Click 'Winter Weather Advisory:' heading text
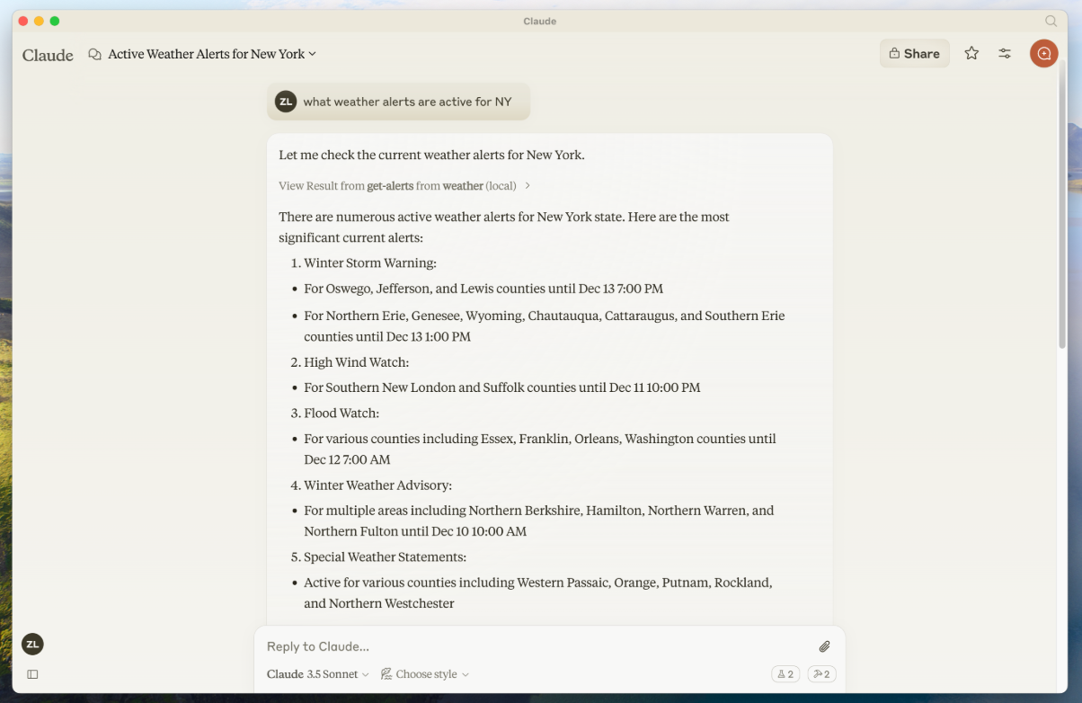Image resolution: width=1082 pixels, height=703 pixels. coord(377,485)
